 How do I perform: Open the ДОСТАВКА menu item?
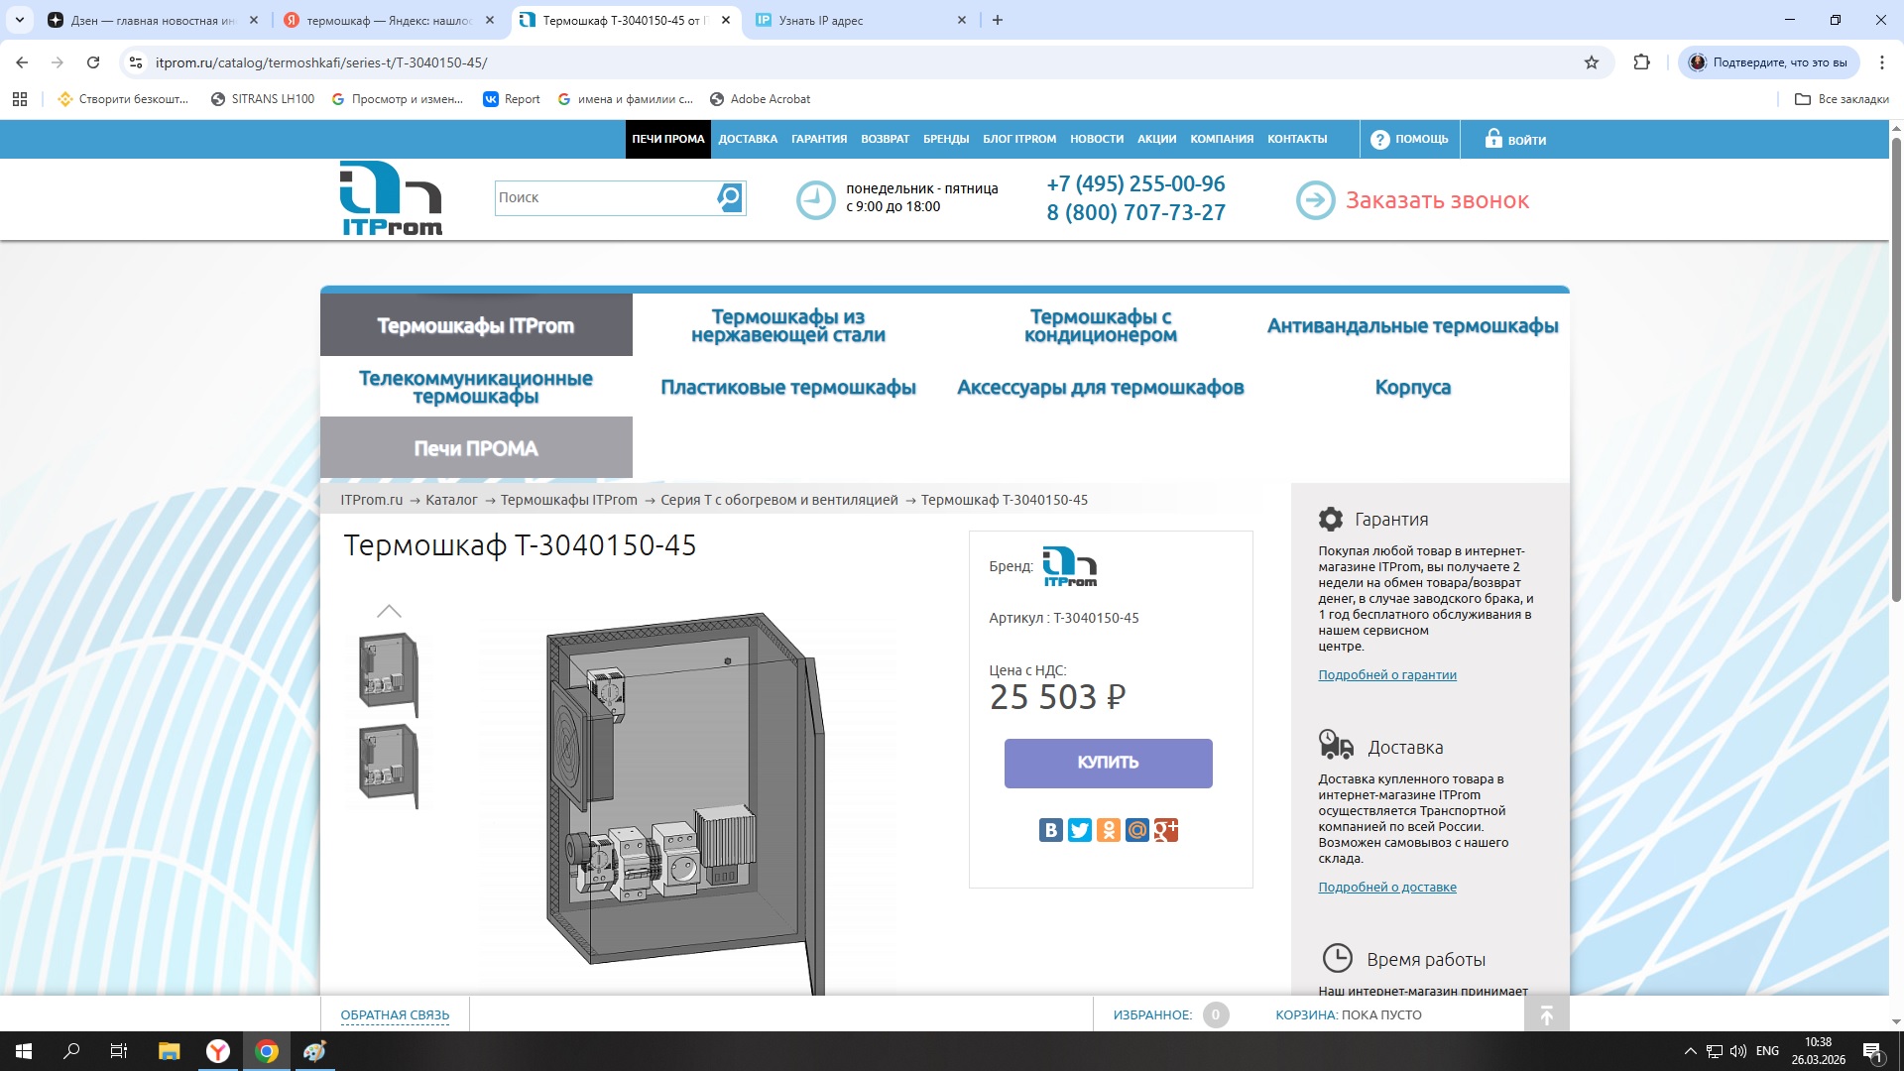(748, 139)
